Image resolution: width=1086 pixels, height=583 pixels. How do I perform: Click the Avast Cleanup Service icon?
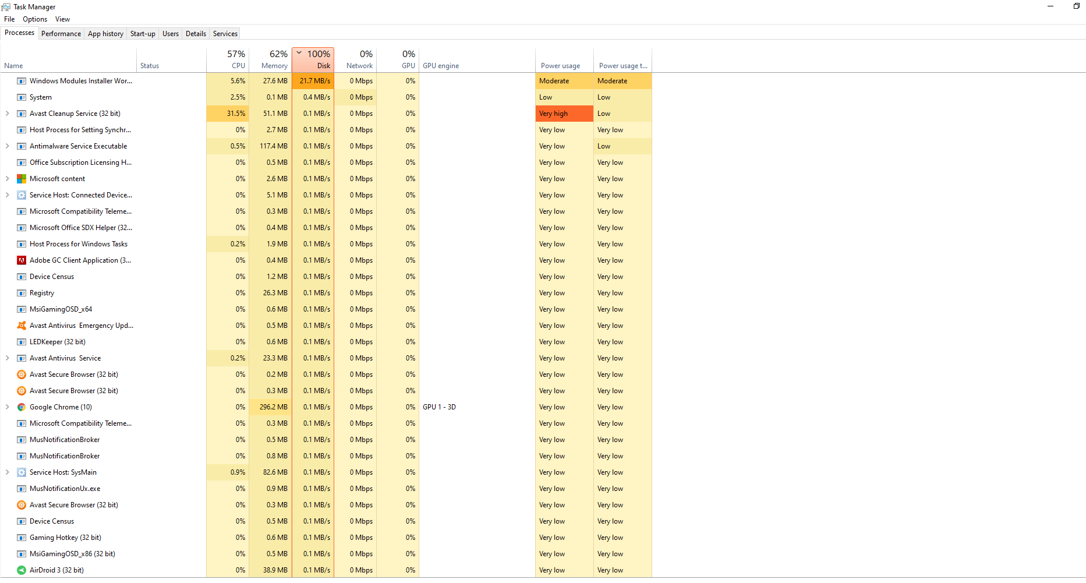click(x=22, y=114)
